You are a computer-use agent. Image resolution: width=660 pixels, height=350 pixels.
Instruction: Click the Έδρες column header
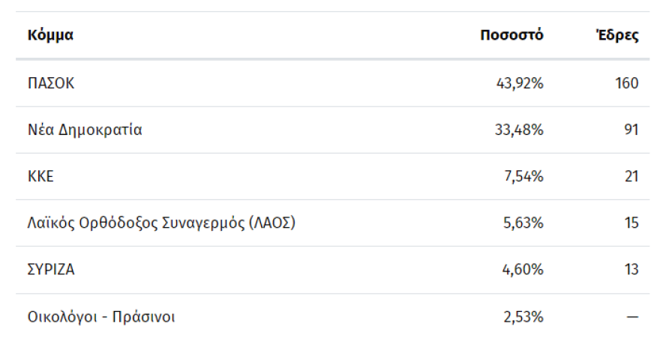[617, 35]
